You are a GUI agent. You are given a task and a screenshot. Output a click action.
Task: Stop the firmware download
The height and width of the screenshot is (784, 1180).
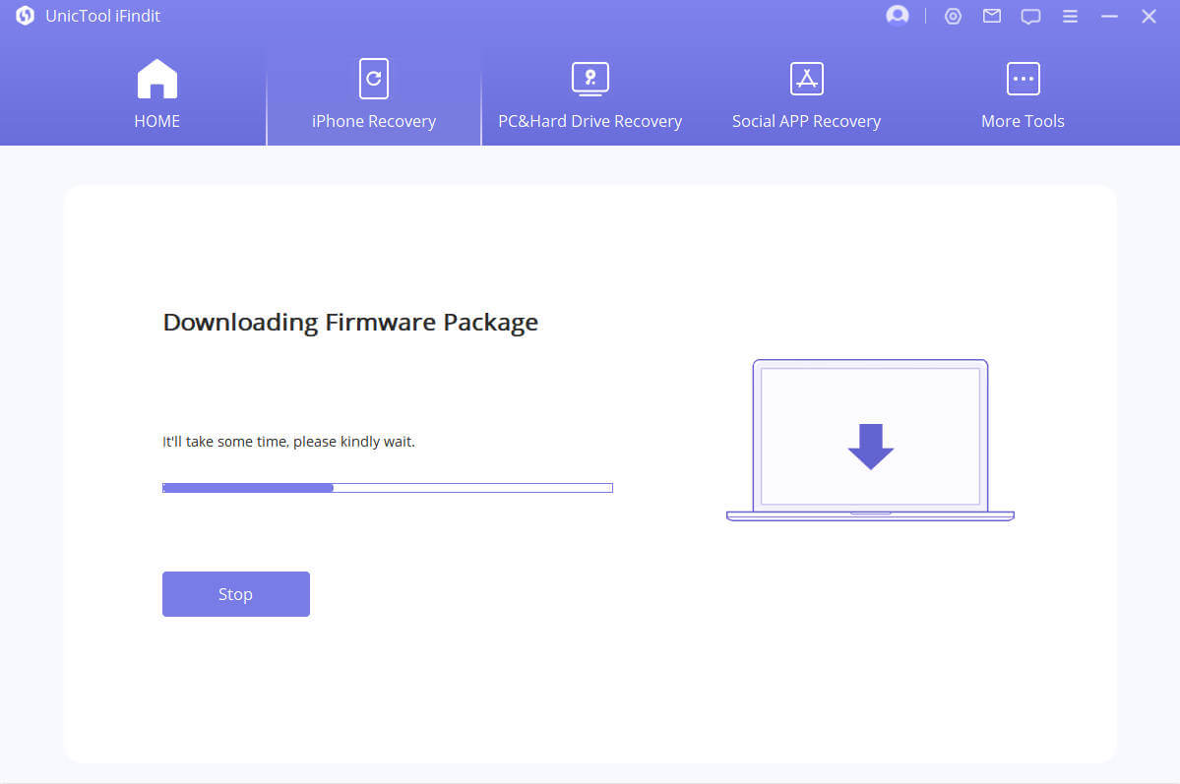236,594
